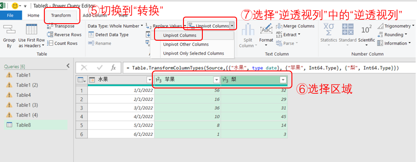Click the formula bar cancel X
The height and width of the screenshot is (162, 417).
[x=84, y=67]
